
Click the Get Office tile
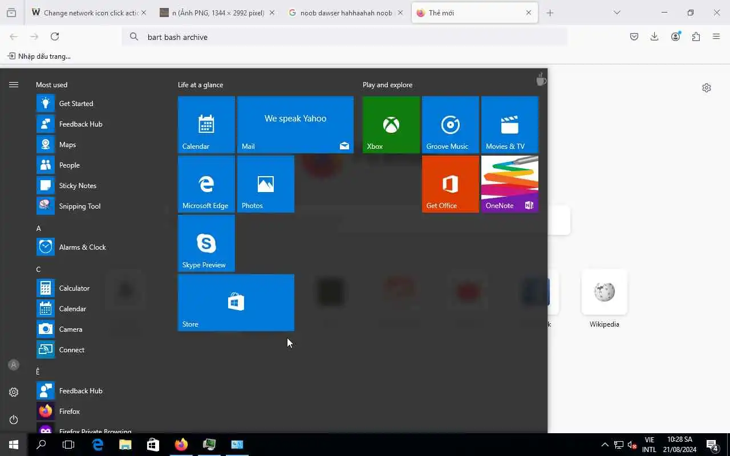[451, 184]
